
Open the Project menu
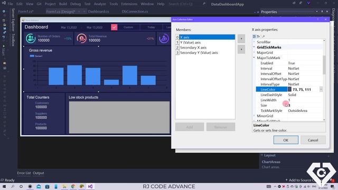[x=50, y=4]
